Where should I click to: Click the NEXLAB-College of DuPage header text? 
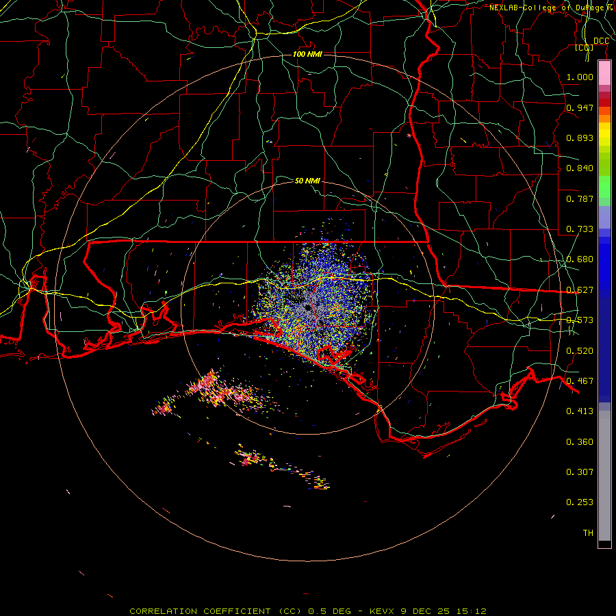552,8
